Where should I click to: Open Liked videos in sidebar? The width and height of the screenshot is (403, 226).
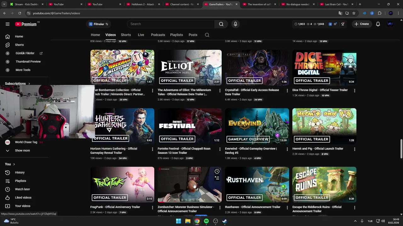23,198
